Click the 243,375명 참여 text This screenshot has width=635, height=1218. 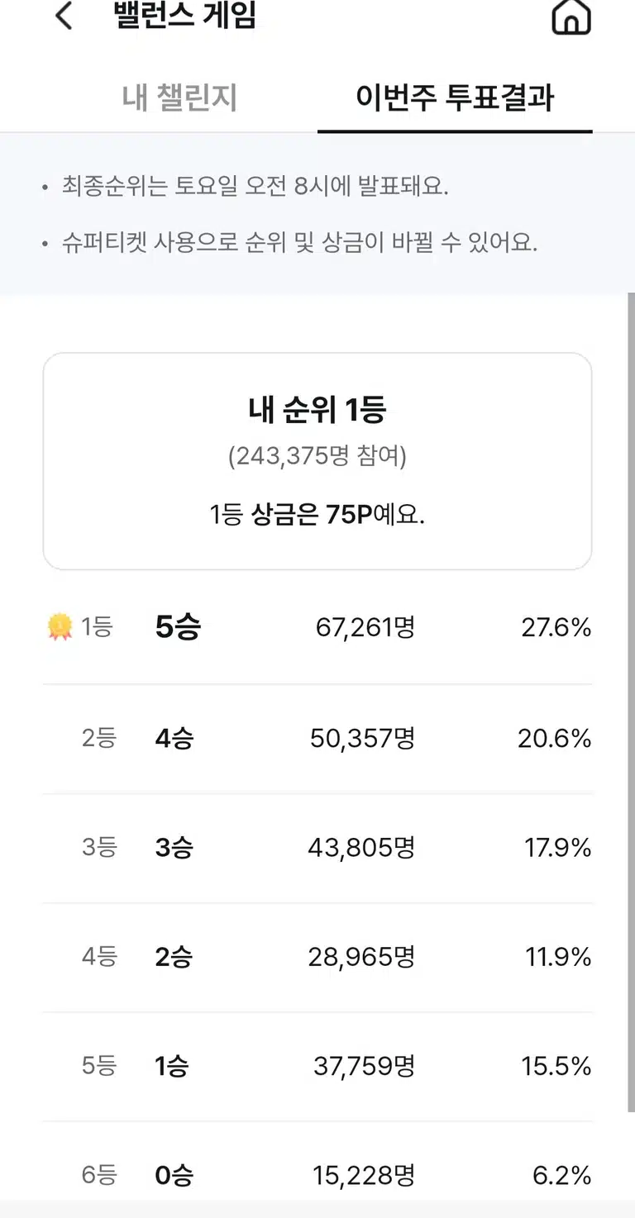click(317, 456)
